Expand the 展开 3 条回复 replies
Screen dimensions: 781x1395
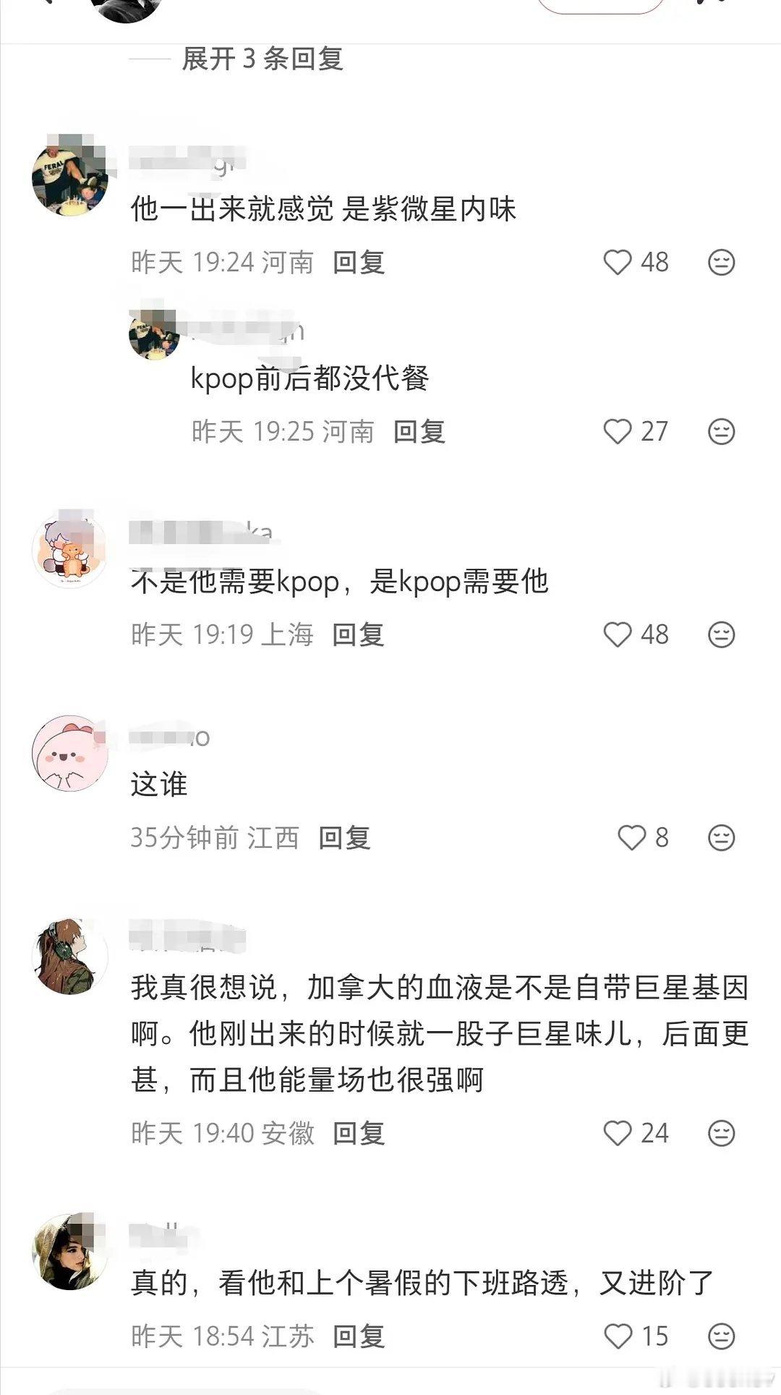[262, 59]
